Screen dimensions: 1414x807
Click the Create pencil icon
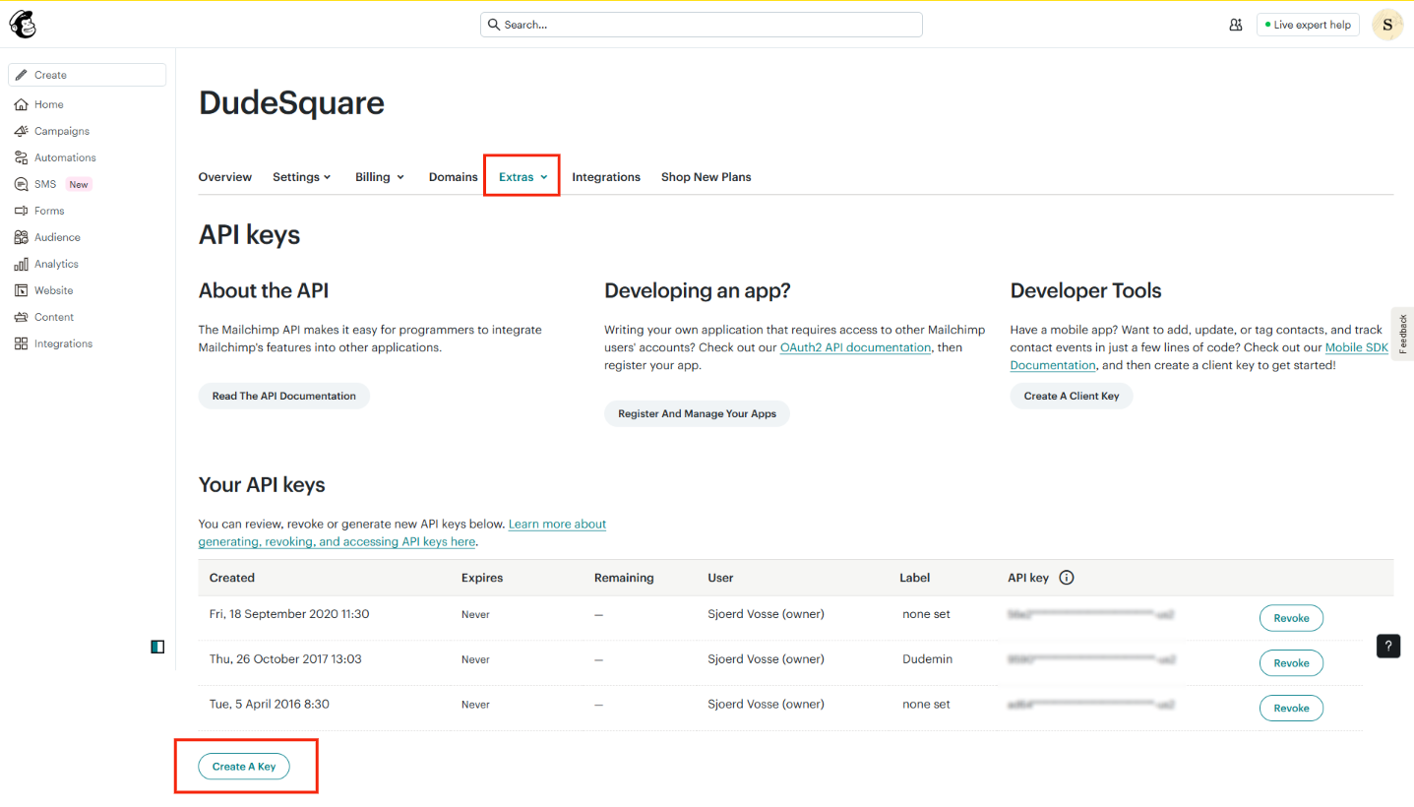click(x=22, y=75)
